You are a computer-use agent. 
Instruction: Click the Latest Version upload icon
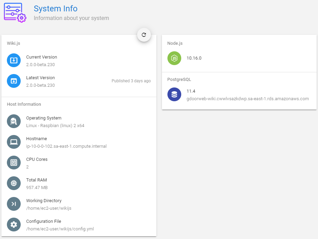click(x=14, y=81)
